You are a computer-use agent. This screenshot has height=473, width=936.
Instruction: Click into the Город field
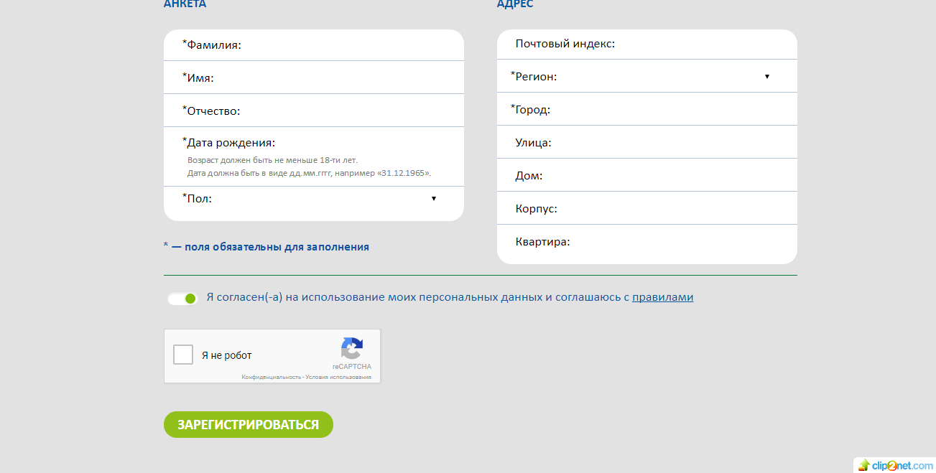(x=668, y=110)
